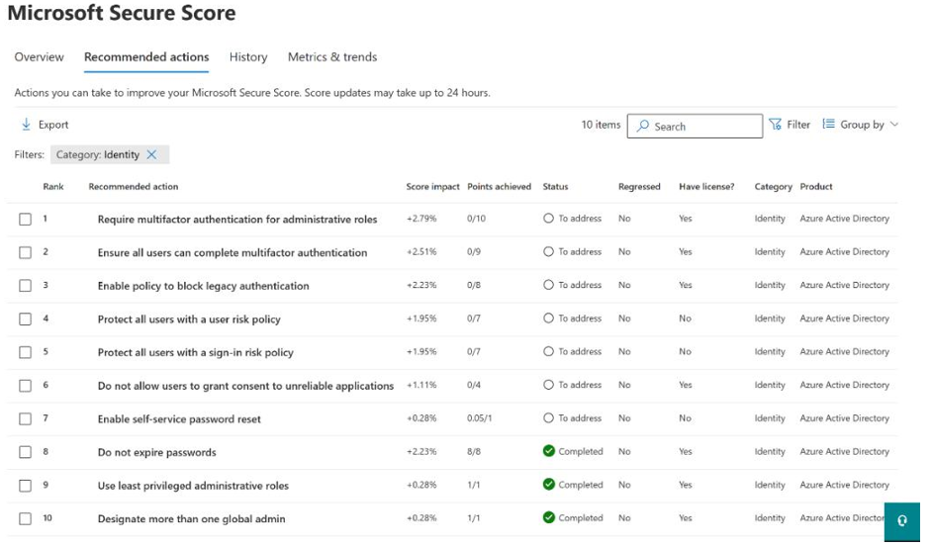
Task: Click the 0/10 points achieved value
Action: 476,219
